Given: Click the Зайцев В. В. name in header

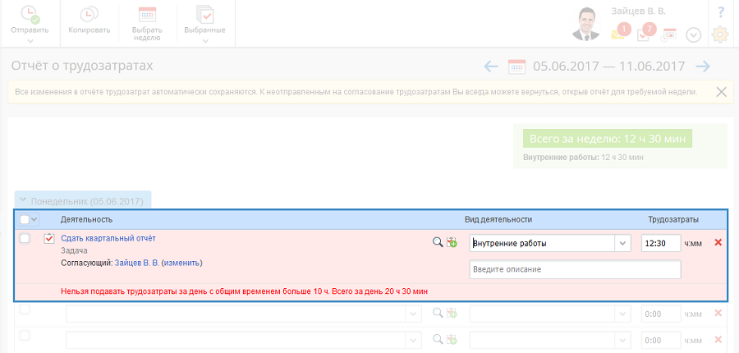Looking at the screenshot, I should pyautogui.click(x=638, y=11).
